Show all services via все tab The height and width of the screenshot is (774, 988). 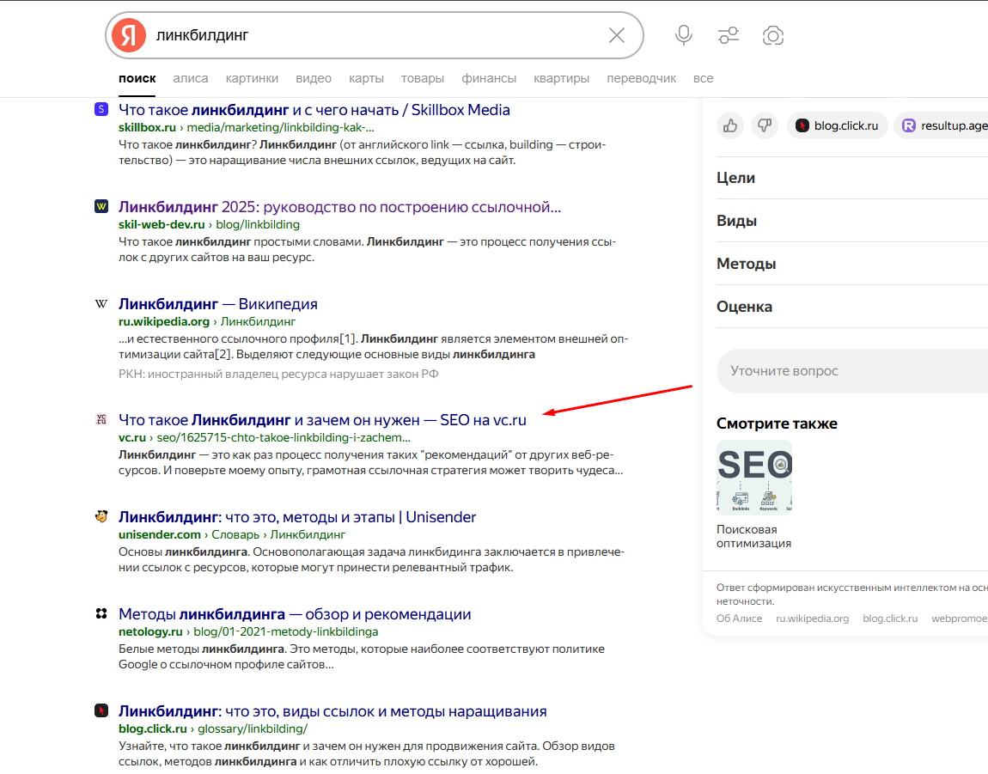[x=703, y=79]
